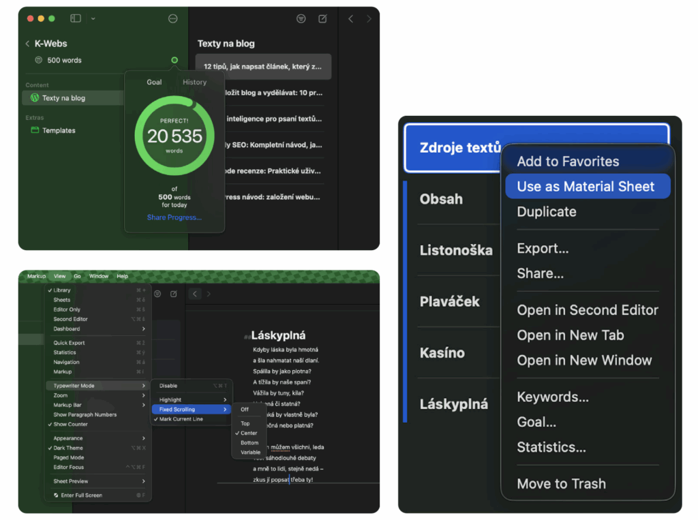698x520 pixels.
Task: Click the filter icon above Texty na blog
Action: tap(301, 18)
